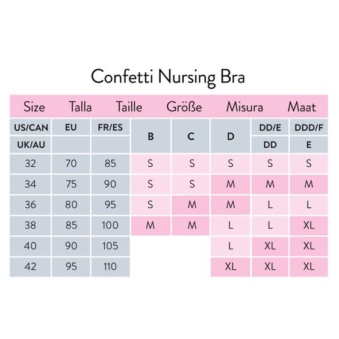
Task: Click the EU column header
Action: coord(71,127)
